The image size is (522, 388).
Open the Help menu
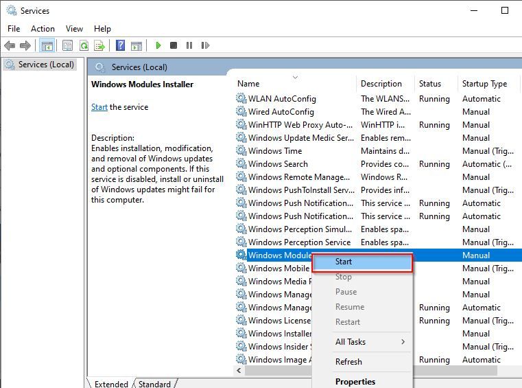[x=102, y=29]
